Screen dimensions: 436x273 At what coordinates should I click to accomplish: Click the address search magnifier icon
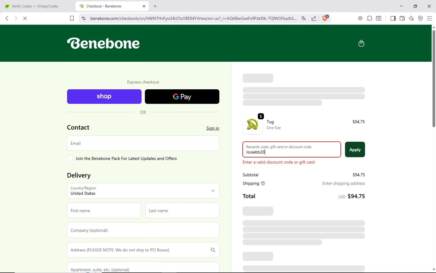(213, 250)
